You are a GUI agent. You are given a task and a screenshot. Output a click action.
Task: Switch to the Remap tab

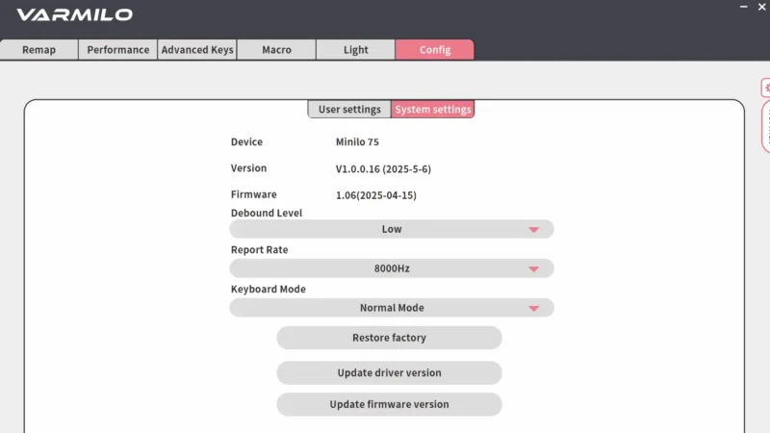[38, 50]
